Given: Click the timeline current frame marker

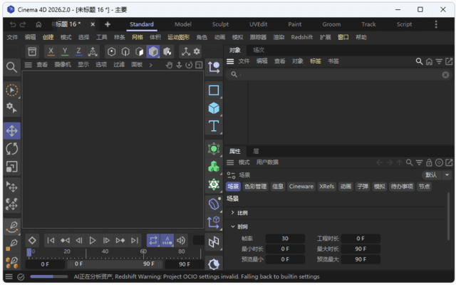Looking at the screenshot, I should [x=29, y=252].
